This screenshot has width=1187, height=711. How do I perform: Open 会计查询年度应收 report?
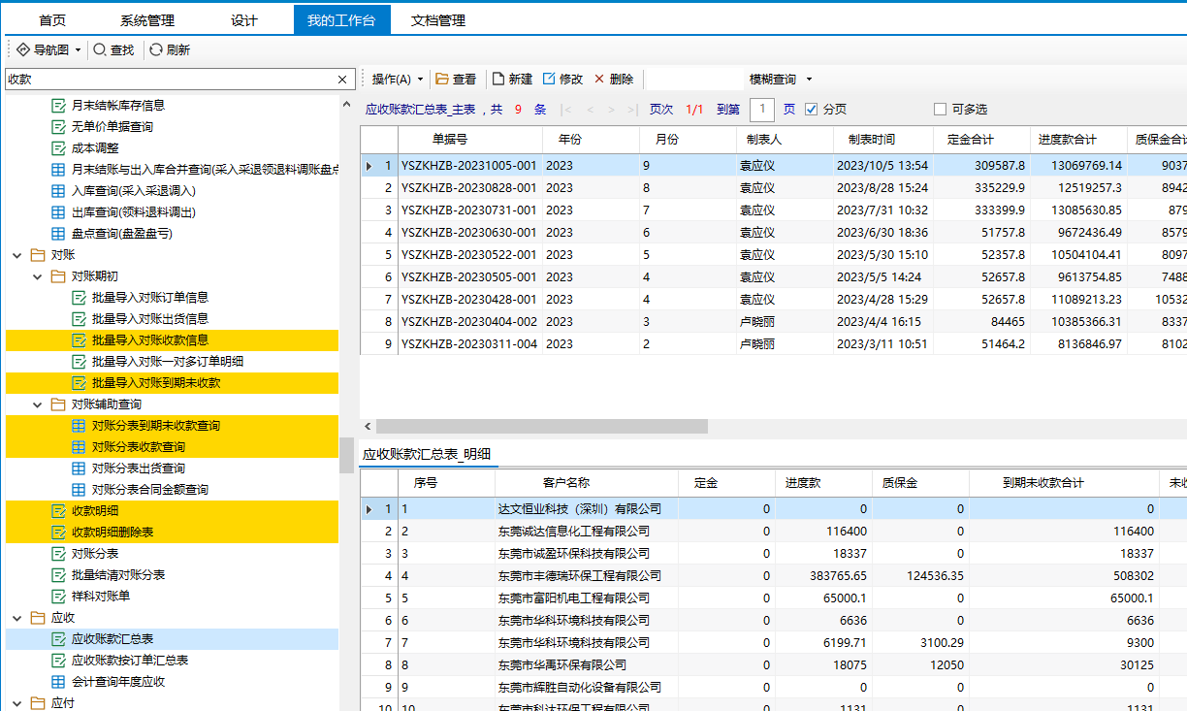pyautogui.click(x=118, y=682)
